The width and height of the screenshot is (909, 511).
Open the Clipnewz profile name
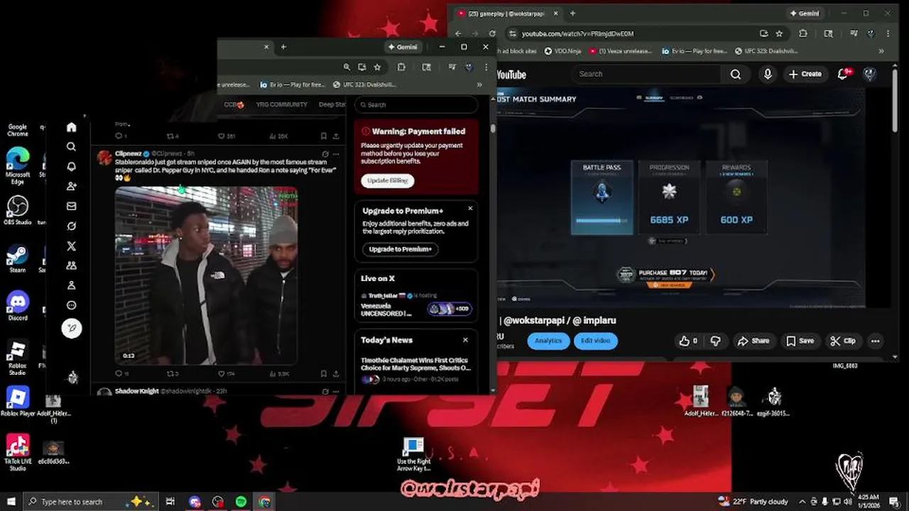coord(129,153)
